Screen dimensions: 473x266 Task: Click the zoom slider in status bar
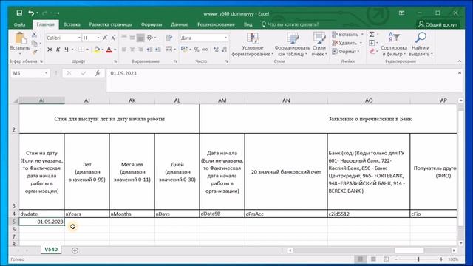click(x=418, y=259)
